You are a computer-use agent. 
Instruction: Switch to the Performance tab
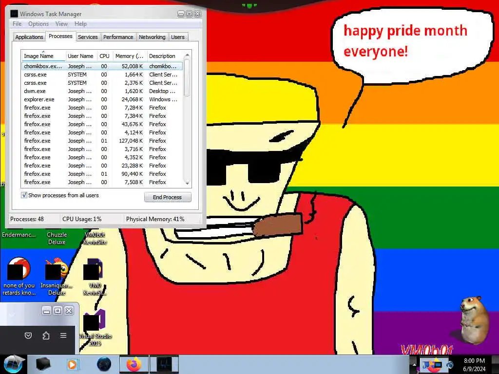tap(118, 37)
